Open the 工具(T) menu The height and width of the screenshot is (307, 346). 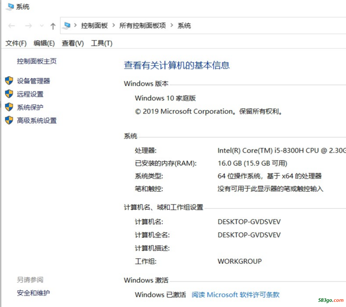click(102, 43)
